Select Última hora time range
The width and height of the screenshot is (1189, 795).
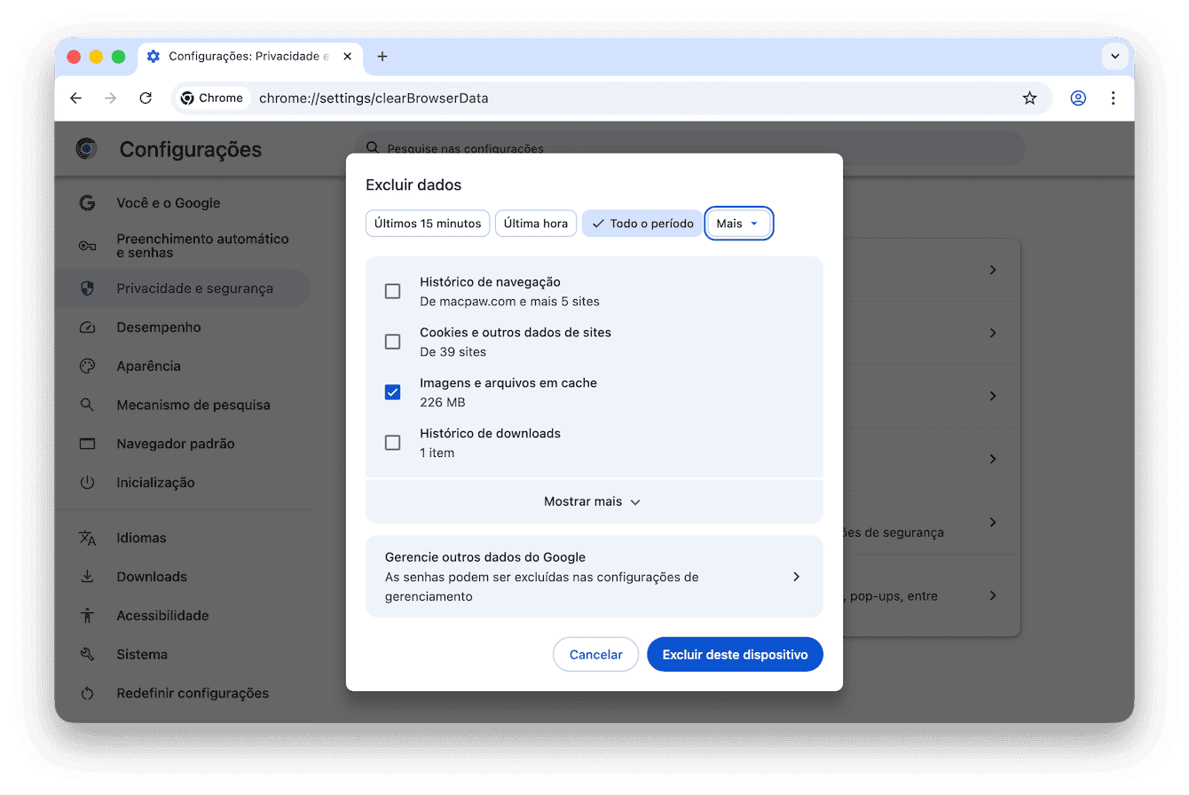[x=536, y=224]
